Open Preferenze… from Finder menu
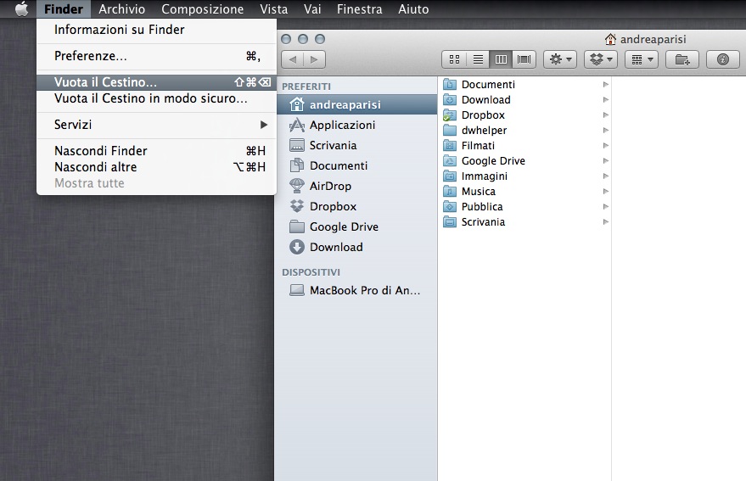This screenshot has height=481, width=746. 156,56
